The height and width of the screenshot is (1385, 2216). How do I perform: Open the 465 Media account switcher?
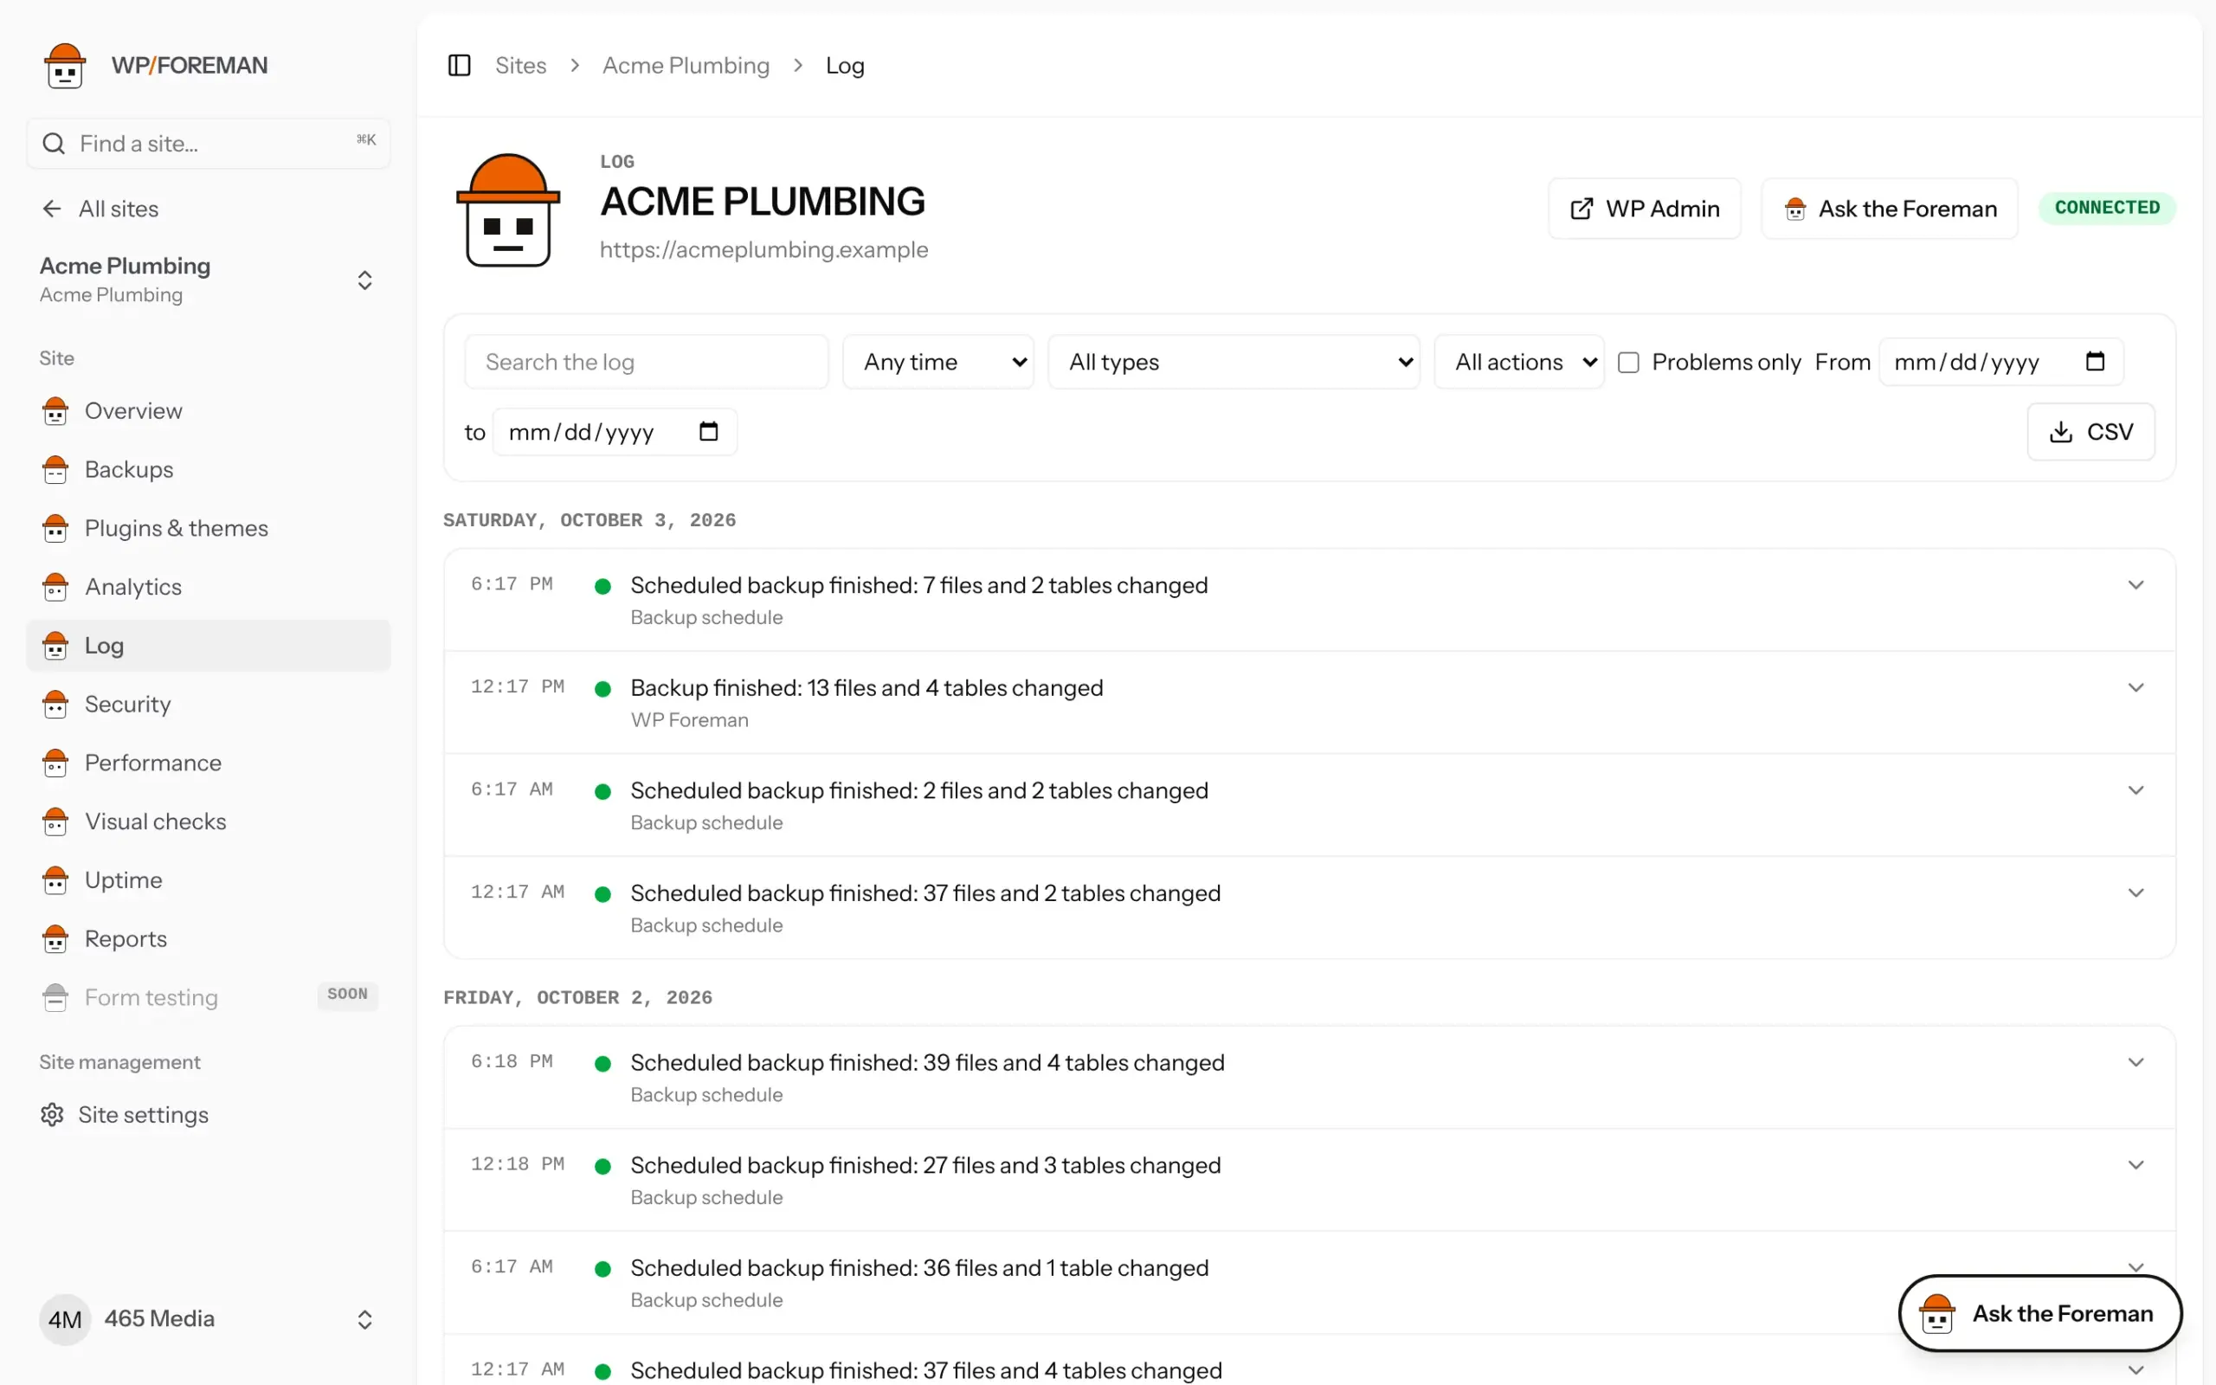(209, 1319)
